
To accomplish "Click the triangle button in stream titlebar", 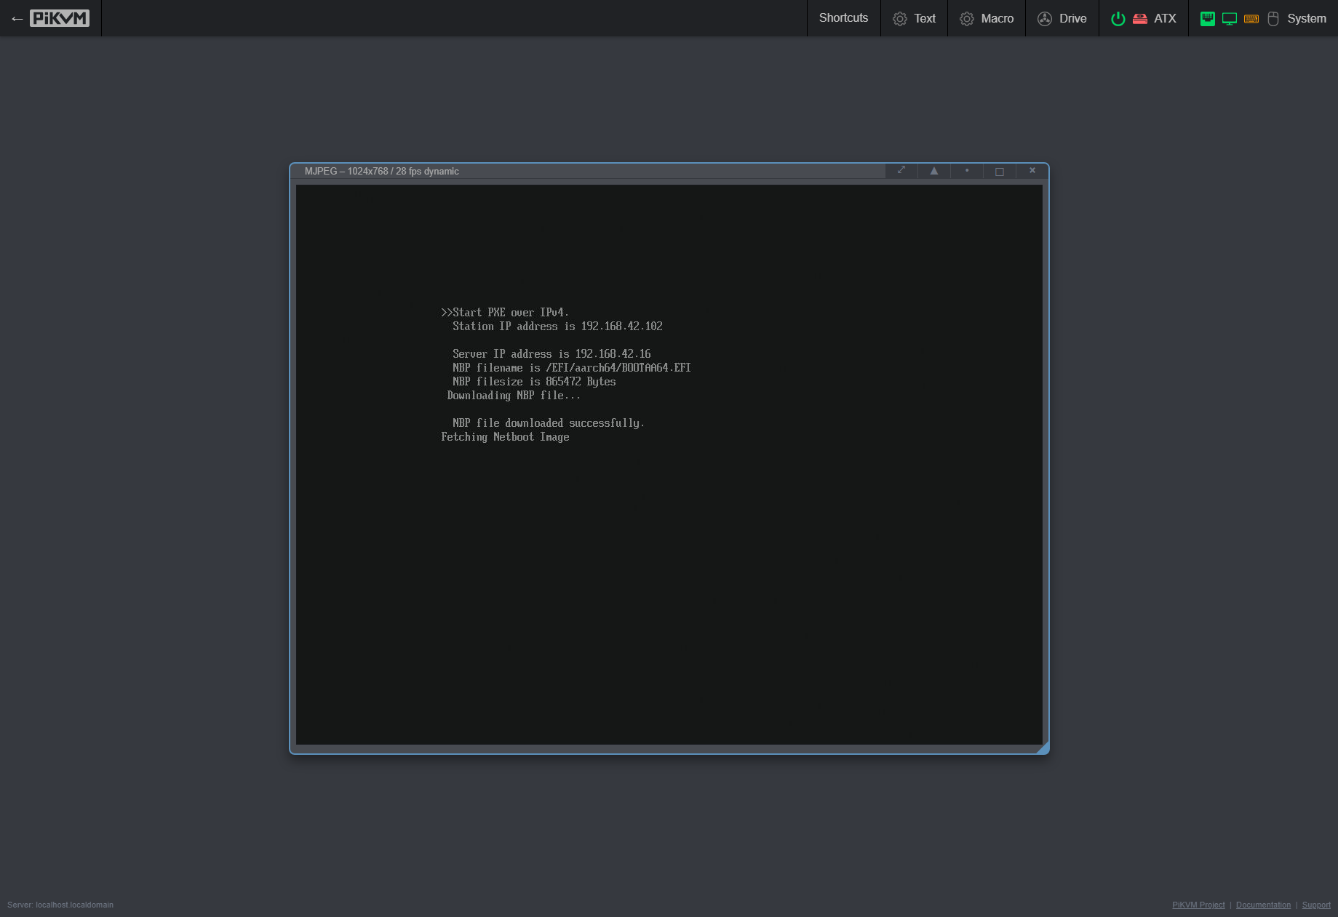I will pyautogui.click(x=934, y=171).
